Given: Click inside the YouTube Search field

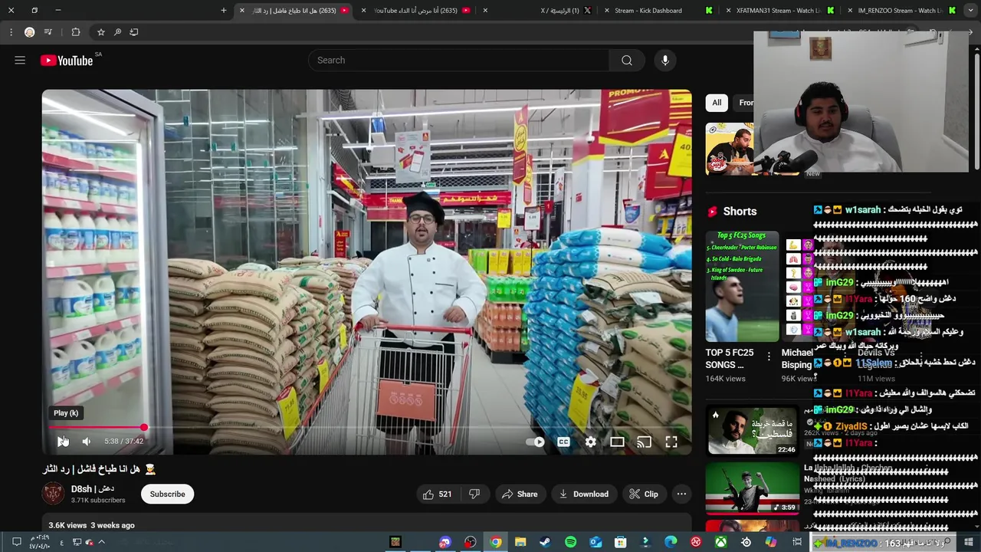Looking at the screenshot, I should (460, 61).
